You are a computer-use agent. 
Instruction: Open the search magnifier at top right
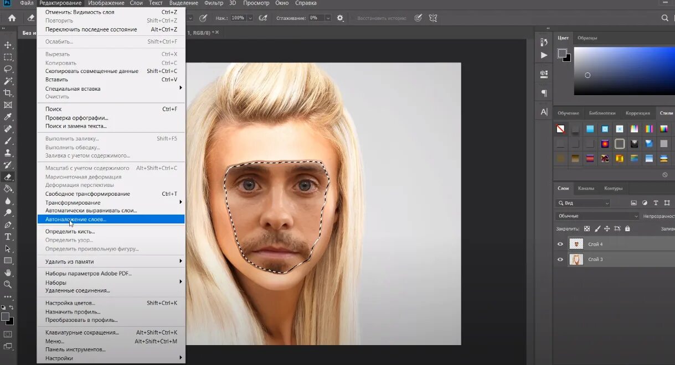[x=665, y=18]
